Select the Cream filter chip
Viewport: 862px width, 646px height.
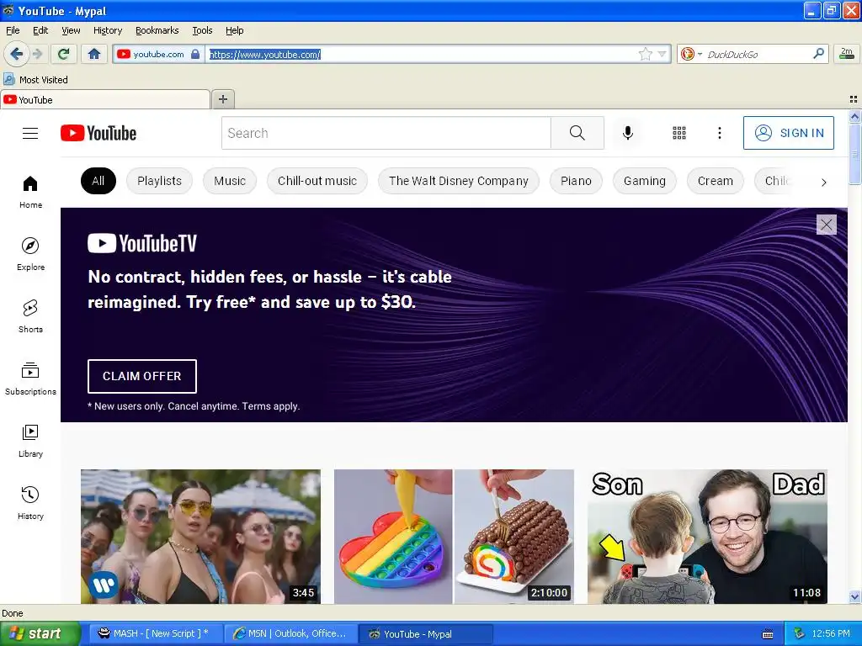716,181
